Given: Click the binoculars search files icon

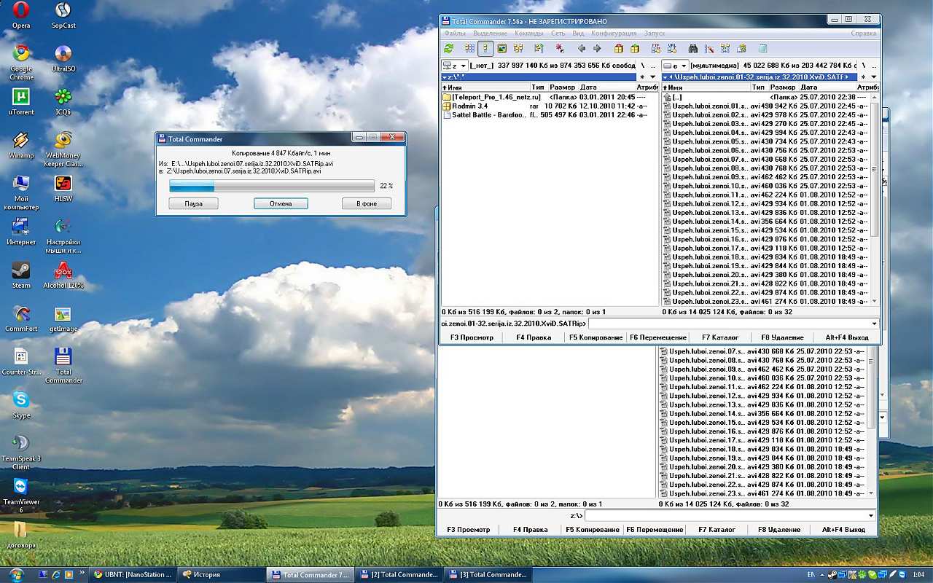Looking at the screenshot, I should [693, 49].
